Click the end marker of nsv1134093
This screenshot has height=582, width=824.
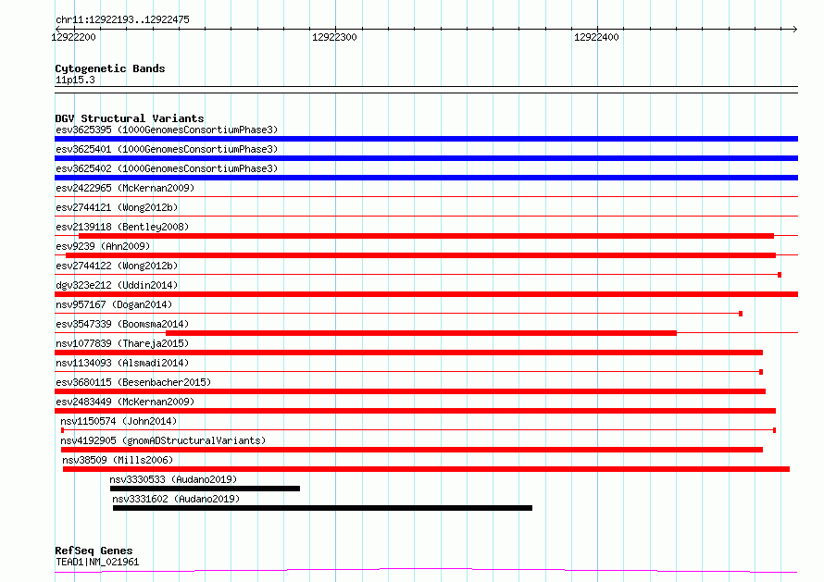pos(761,372)
